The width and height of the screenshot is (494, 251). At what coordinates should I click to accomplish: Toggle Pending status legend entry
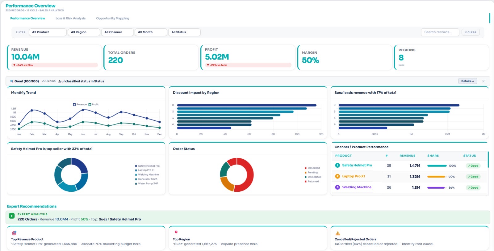coord(311,173)
